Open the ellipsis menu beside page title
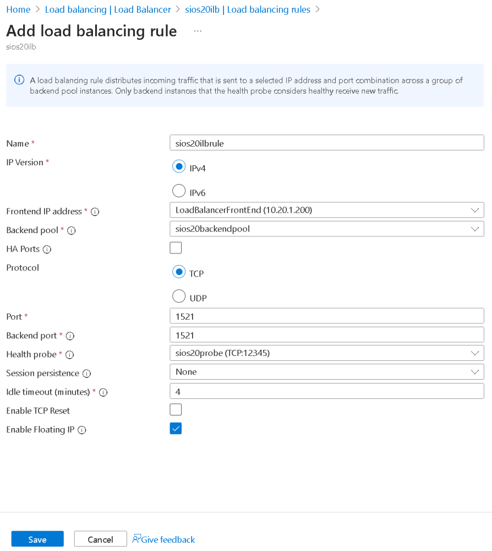 point(198,31)
